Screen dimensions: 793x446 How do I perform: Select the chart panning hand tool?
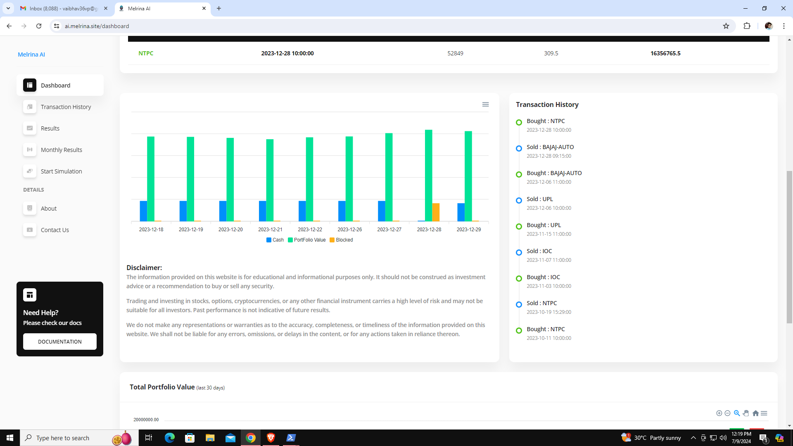[746, 413]
